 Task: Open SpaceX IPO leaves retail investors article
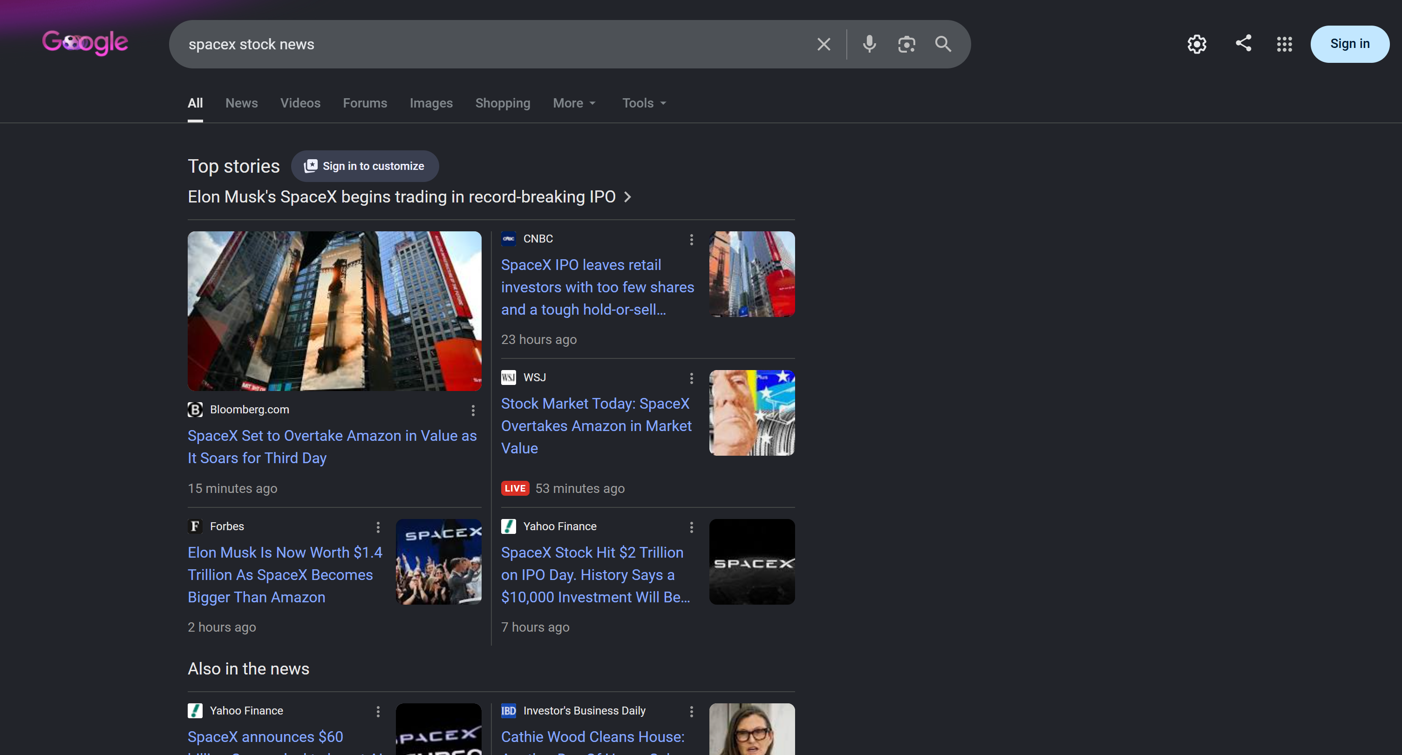coord(598,287)
